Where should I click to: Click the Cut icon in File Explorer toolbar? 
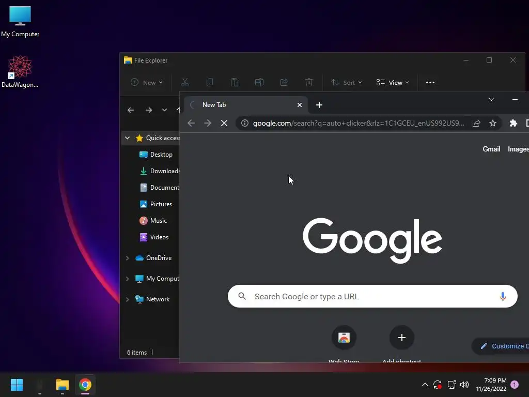click(x=185, y=82)
